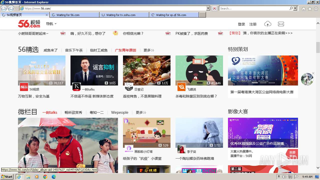Show hidden tray icons arrow
Viewport: 320px width, 180px height.
279,177
